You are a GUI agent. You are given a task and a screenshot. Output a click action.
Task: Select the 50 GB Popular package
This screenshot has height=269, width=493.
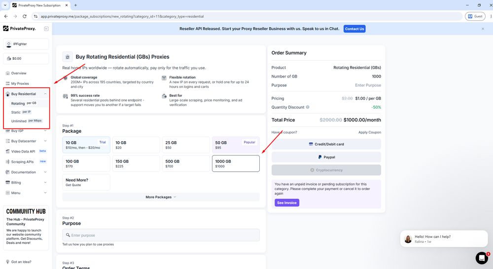coord(236,145)
